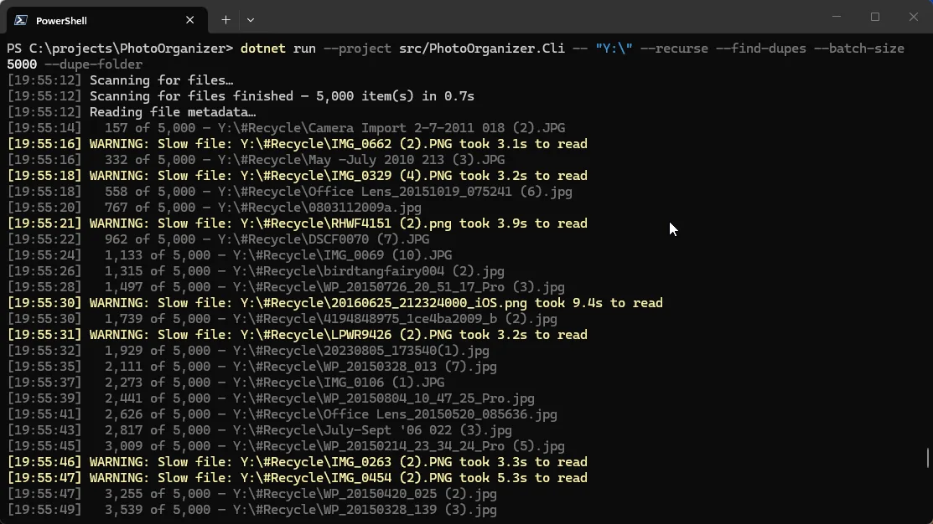Click the '--find-dupes' flag text

tap(760, 48)
